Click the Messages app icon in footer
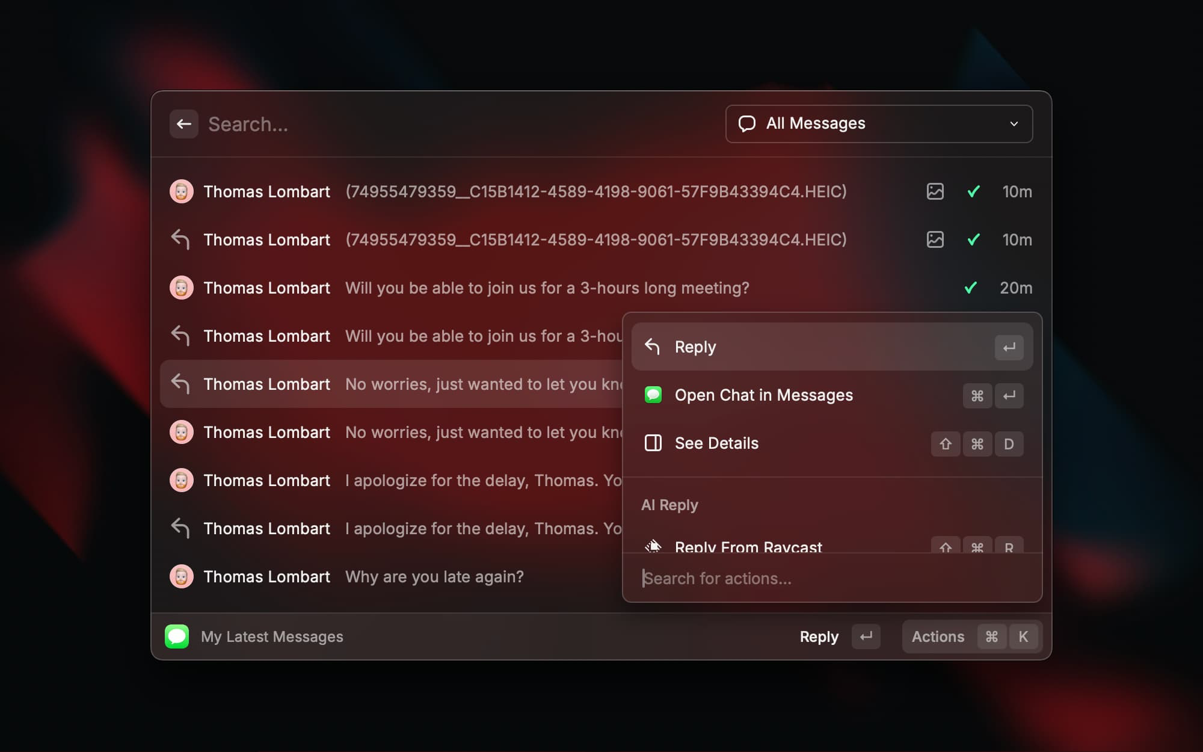Screen dimensions: 1203x752 [177, 636]
